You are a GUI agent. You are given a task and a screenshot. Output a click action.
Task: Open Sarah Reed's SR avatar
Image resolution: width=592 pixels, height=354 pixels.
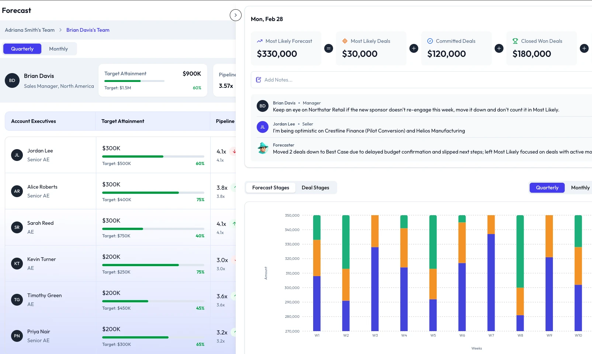coord(17,227)
